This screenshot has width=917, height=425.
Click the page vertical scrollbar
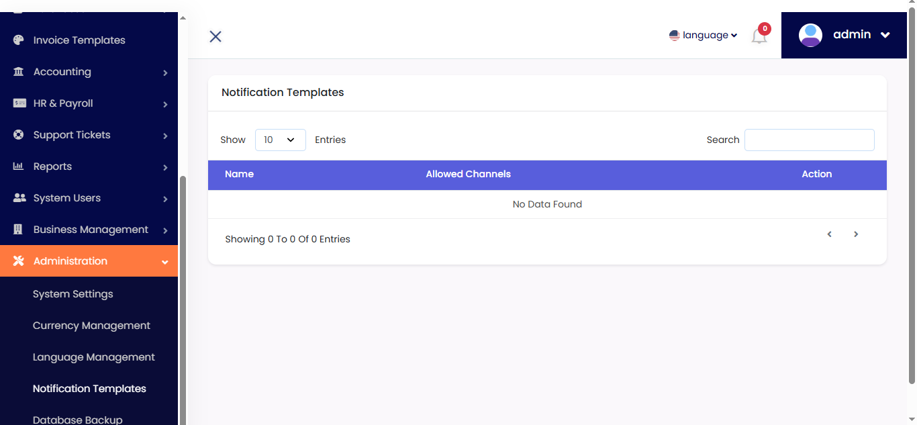pyautogui.click(x=912, y=195)
